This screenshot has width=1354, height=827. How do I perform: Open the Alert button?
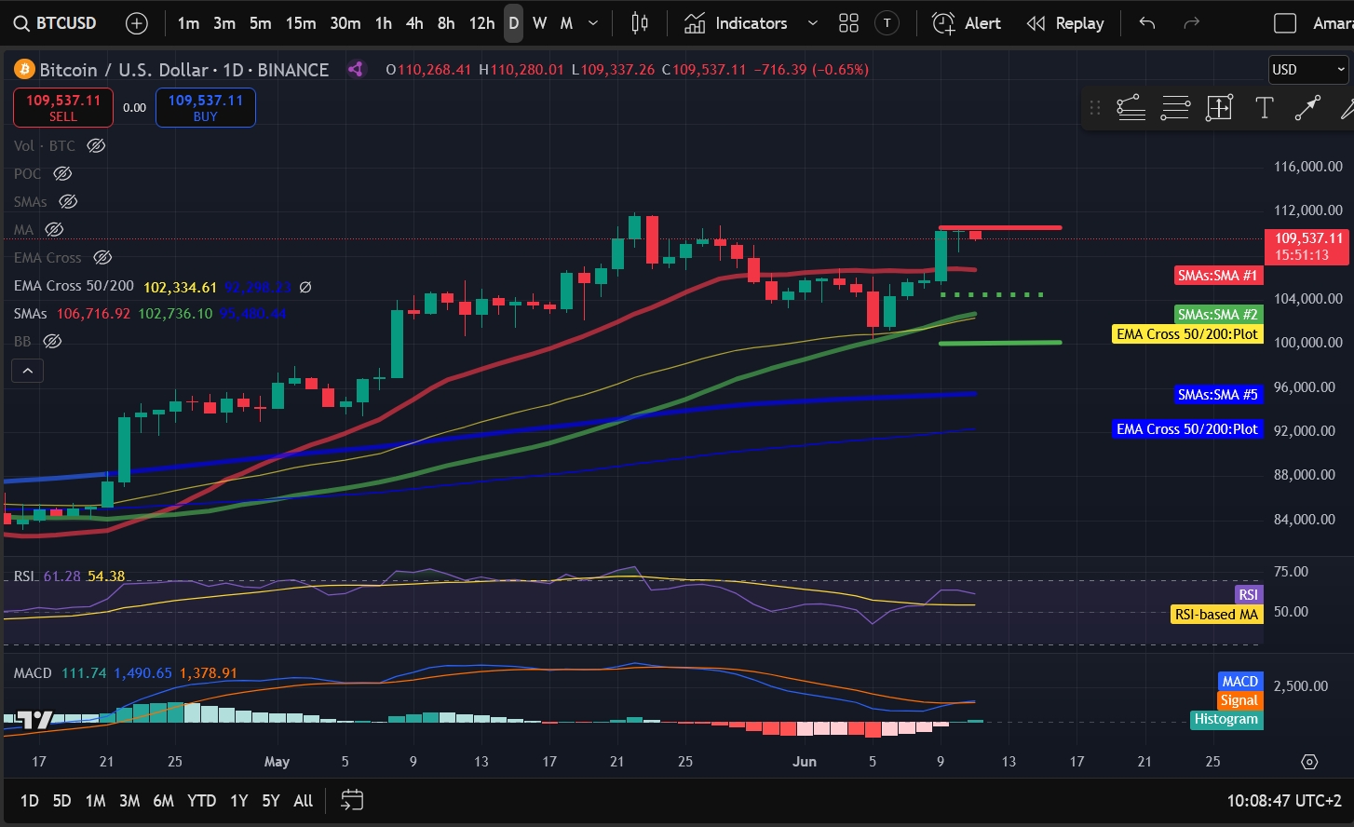coord(967,23)
